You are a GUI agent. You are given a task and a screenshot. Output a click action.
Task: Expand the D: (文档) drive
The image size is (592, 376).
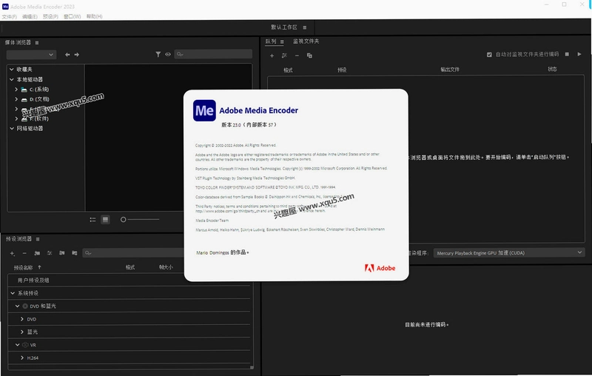click(x=16, y=99)
